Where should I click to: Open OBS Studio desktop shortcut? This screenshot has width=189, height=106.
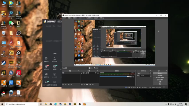click(x=19, y=34)
